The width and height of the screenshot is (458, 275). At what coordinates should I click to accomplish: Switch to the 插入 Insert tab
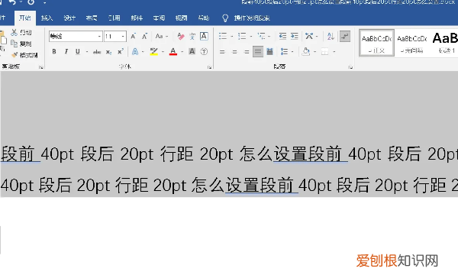click(47, 18)
